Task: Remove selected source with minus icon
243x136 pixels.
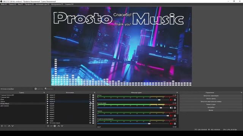Action: point(51,126)
